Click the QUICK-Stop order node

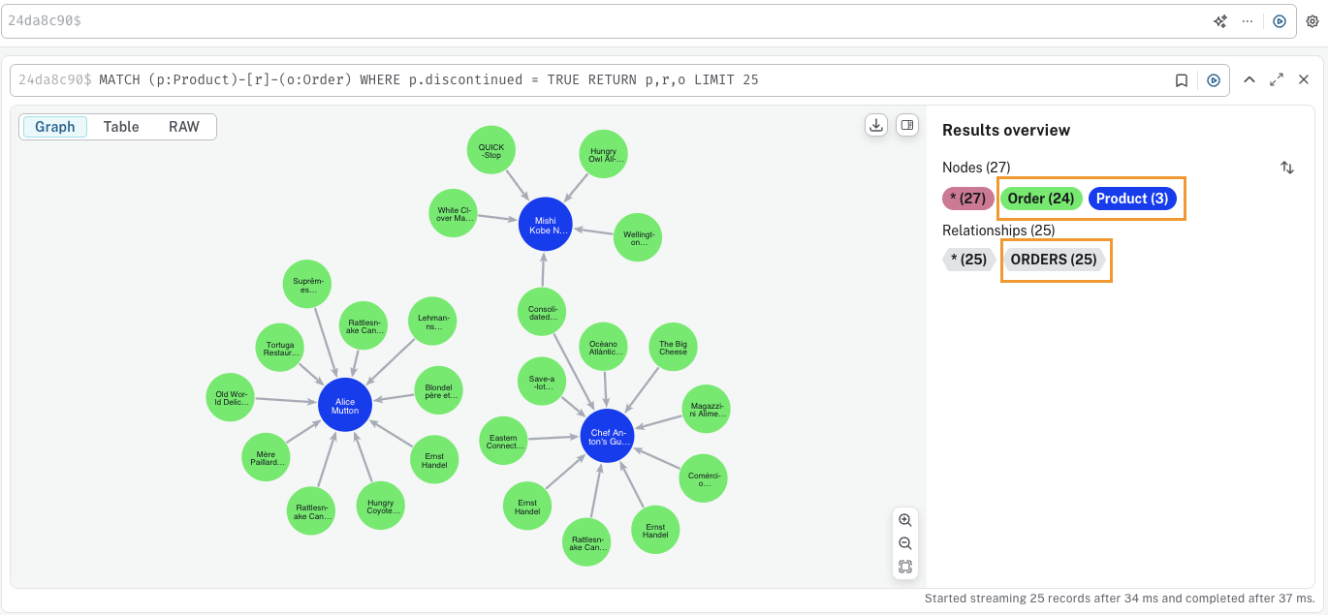coord(490,151)
